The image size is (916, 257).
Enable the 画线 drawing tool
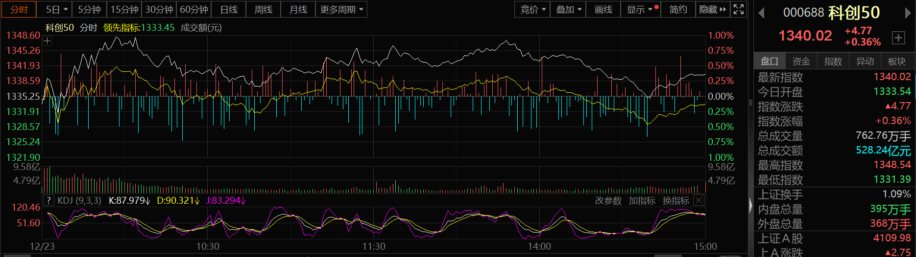603,9
